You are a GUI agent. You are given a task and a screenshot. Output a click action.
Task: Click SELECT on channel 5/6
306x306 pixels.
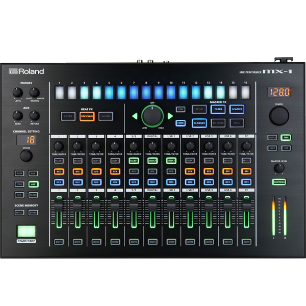pyautogui.click(x=134, y=161)
